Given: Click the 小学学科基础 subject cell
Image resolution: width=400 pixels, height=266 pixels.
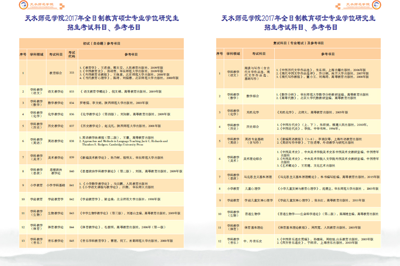Looking at the screenshot, I should (x=56, y=185).
